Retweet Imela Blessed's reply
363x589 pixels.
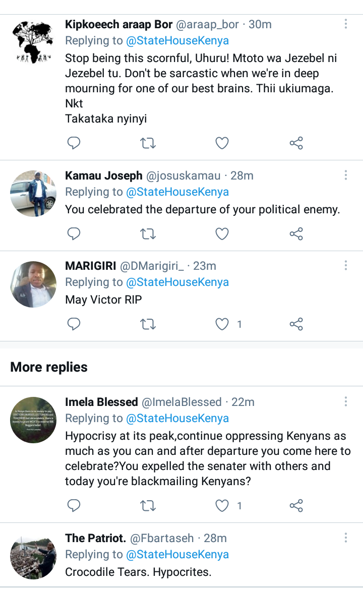[148, 505]
